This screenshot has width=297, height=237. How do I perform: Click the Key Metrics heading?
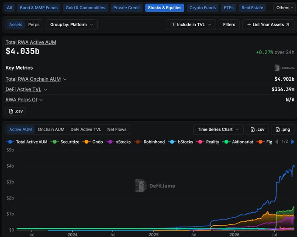point(19,68)
